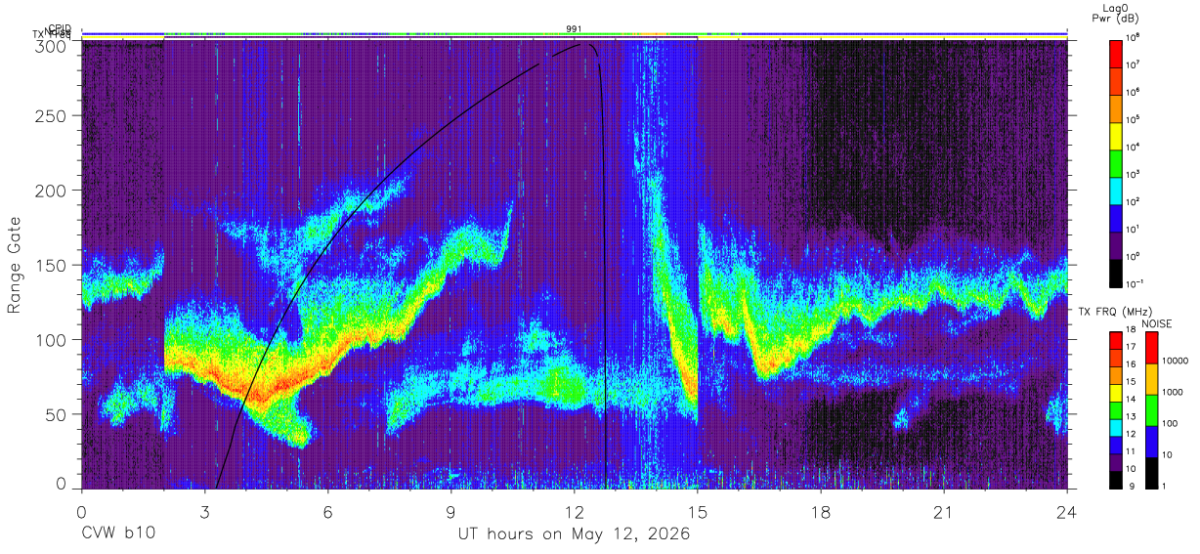The width and height of the screenshot is (1200, 554).
Task: Click the green segment of the TX FRQ colorbar
Action: pyautogui.click(x=1116, y=410)
